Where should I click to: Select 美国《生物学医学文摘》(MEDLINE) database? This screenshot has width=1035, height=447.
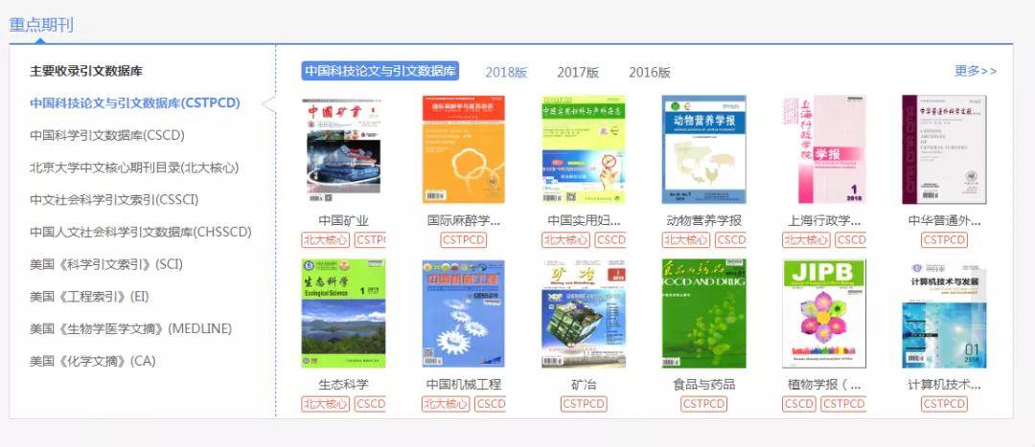(130, 328)
